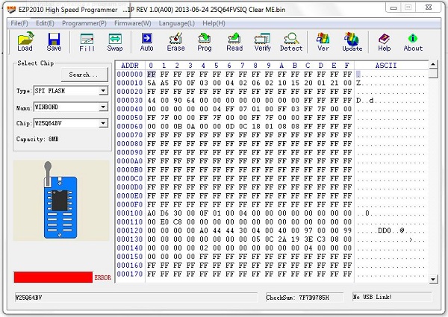Minimize the programmer window

[x=393, y=7]
